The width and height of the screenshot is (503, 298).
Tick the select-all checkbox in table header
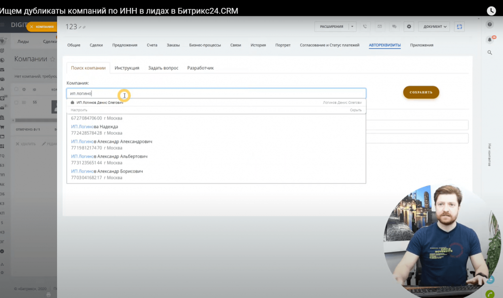click(16, 89)
